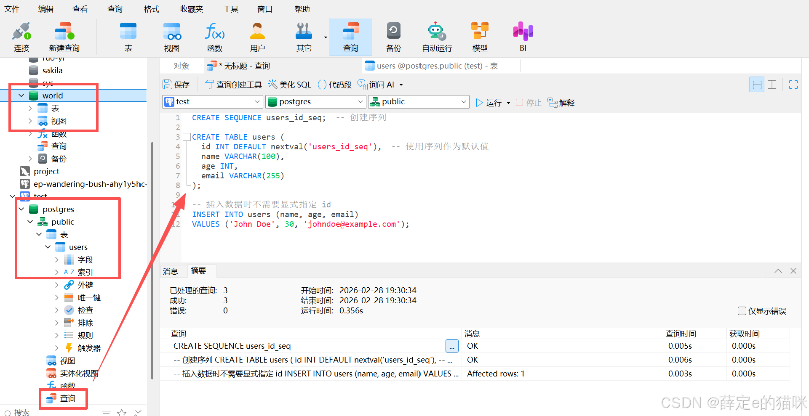Insert a code snippet (代码段)
This screenshot has width=809, height=416.
pyautogui.click(x=335, y=85)
